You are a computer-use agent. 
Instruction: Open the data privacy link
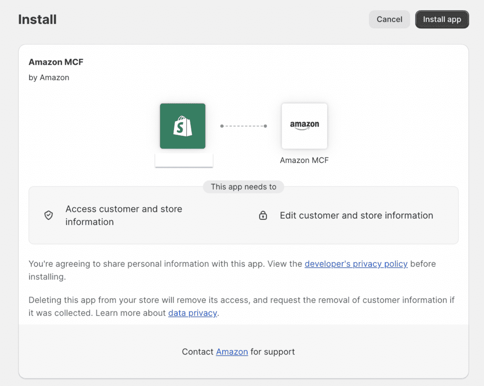click(x=192, y=312)
